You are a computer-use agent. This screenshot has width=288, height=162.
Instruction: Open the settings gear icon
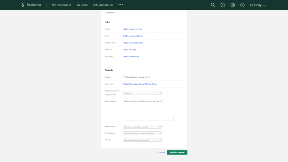point(232,5)
